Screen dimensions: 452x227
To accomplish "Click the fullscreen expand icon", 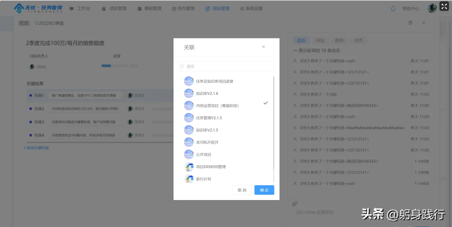I will (x=444, y=6).
